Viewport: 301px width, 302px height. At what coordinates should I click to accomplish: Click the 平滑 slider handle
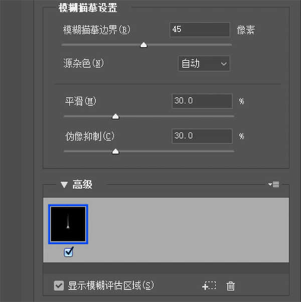[x=115, y=116]
